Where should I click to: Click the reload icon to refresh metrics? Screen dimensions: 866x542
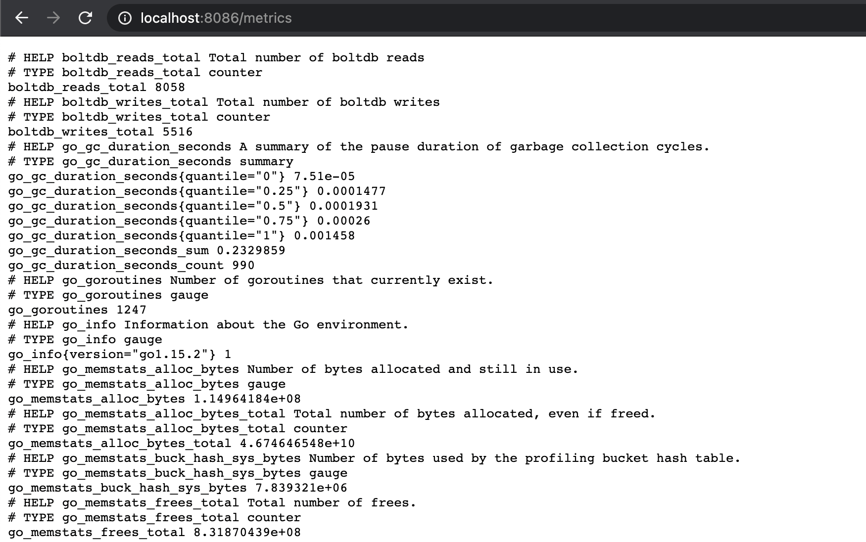click(85, 18)
